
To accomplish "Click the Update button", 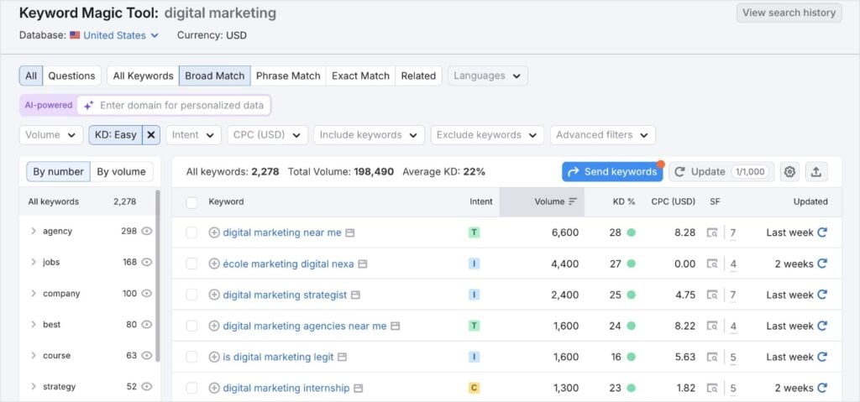I will 721,172.
